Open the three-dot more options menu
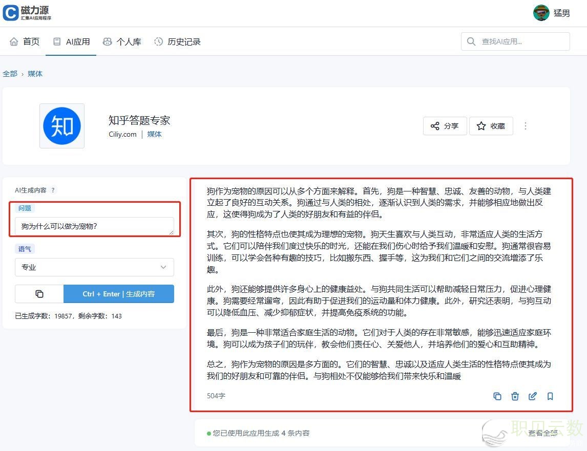Viewport: 587px width, 451px height. (525, 126)
